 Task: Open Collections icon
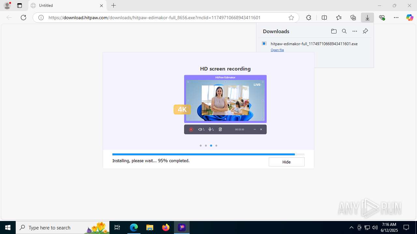pyautogui.click(x=353, y=18)
